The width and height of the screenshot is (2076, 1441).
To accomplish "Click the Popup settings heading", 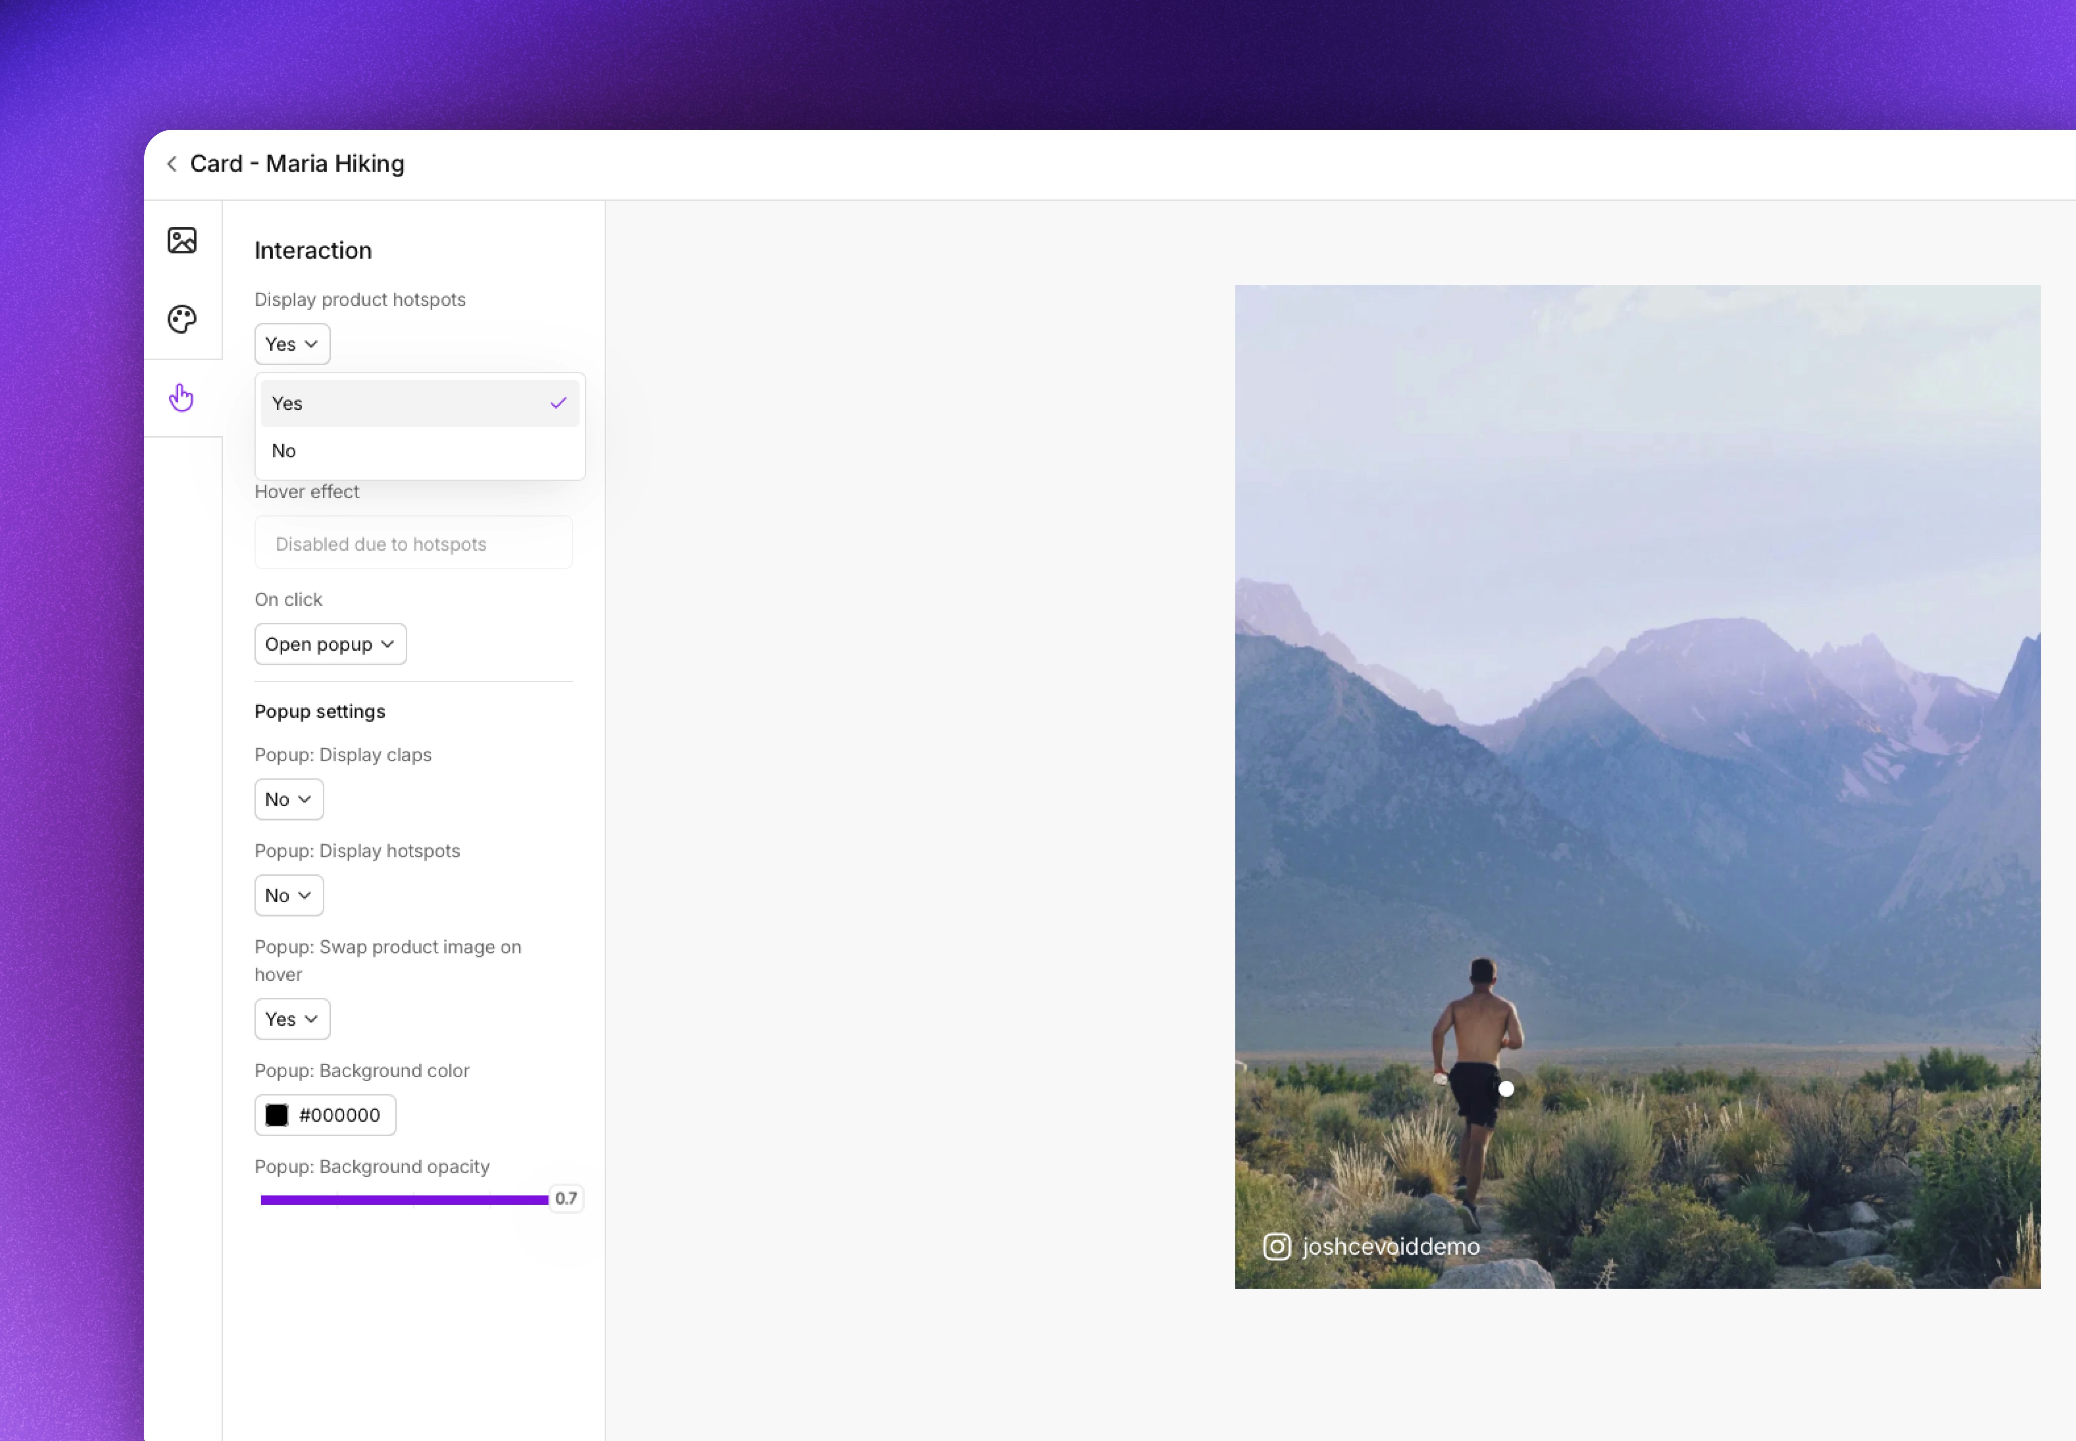I will click(320, 711).
